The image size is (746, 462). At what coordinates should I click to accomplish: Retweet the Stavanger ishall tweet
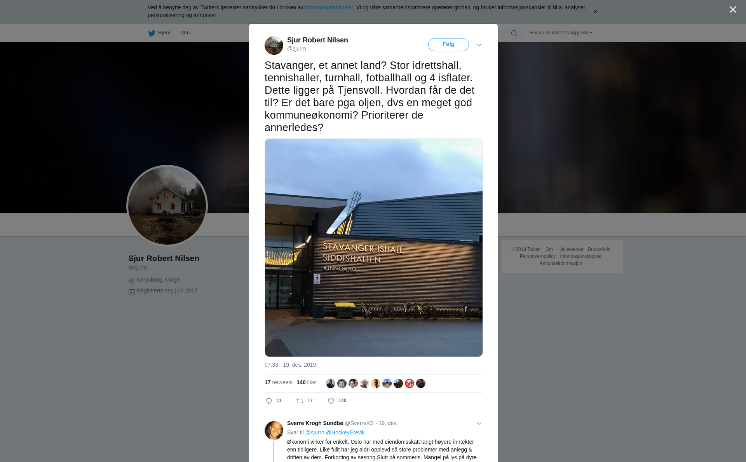[x=300, y=401]
